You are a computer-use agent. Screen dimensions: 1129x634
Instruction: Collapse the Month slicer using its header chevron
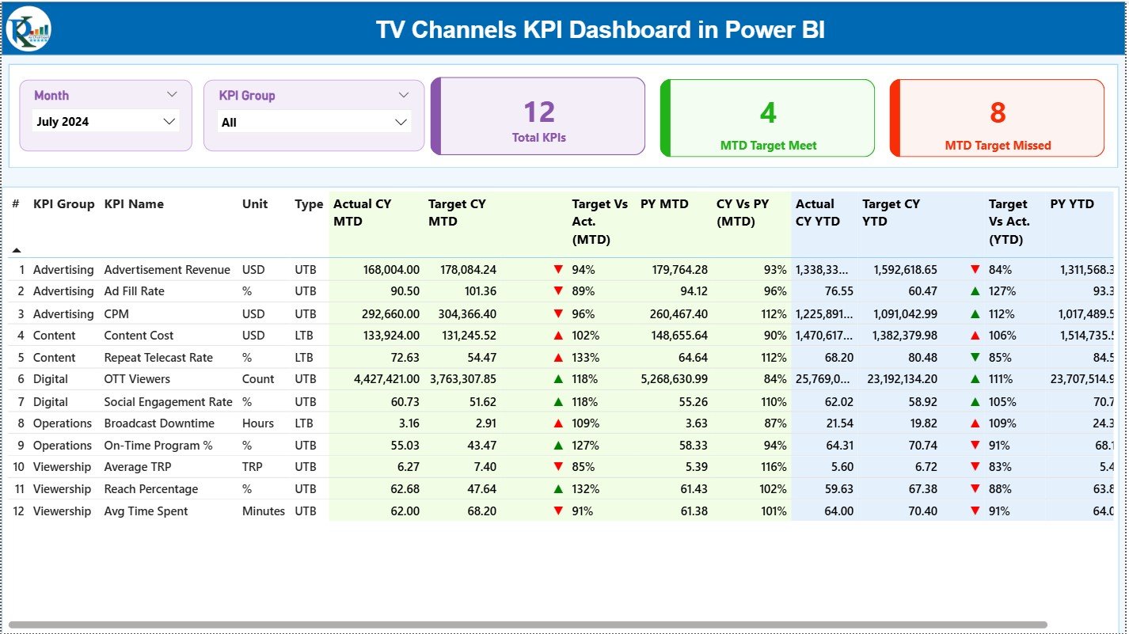tap(173, 94)
